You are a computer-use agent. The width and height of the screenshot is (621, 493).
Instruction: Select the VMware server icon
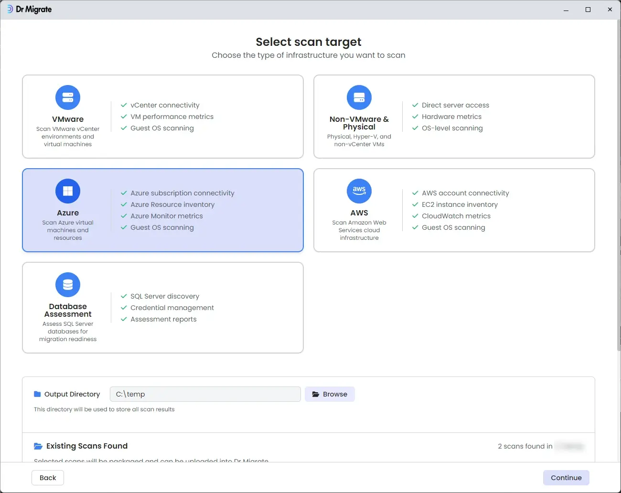[68, 97]
